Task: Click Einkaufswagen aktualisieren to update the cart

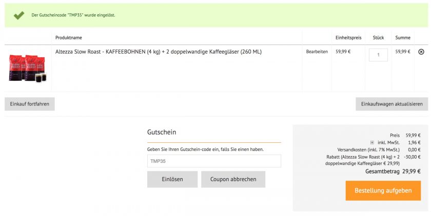Action: [x=391, y=104]
